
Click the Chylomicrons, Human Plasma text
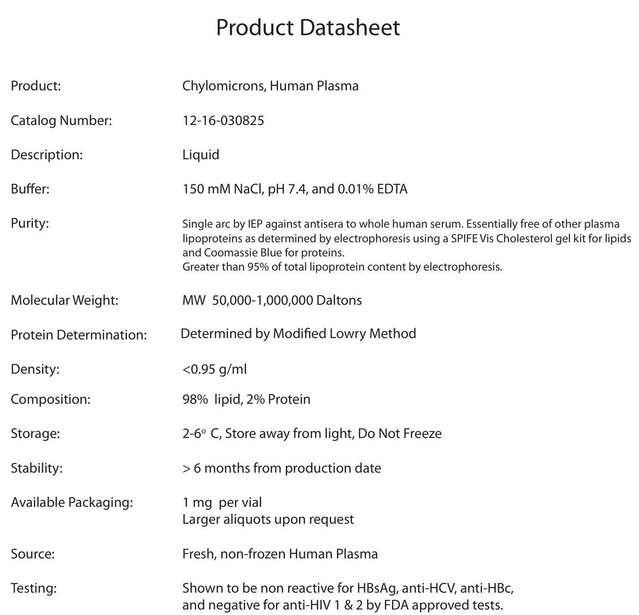point(270,86)
